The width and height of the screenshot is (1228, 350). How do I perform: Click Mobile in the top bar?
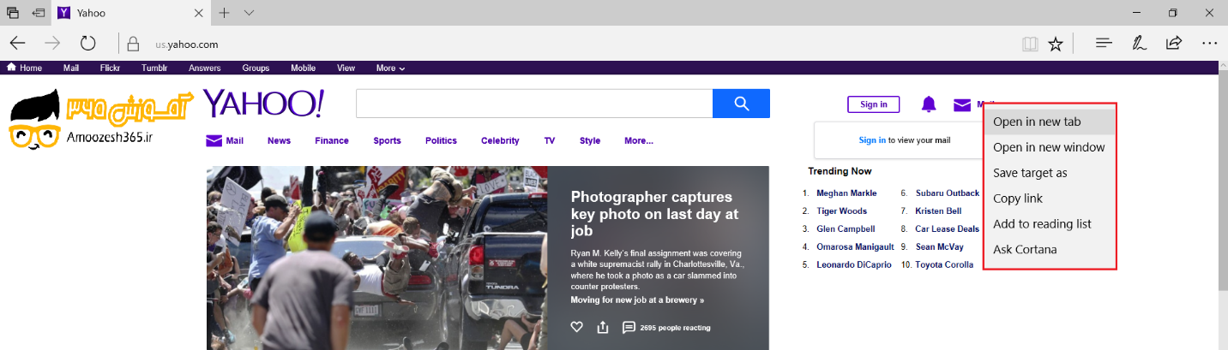[303, 68]
